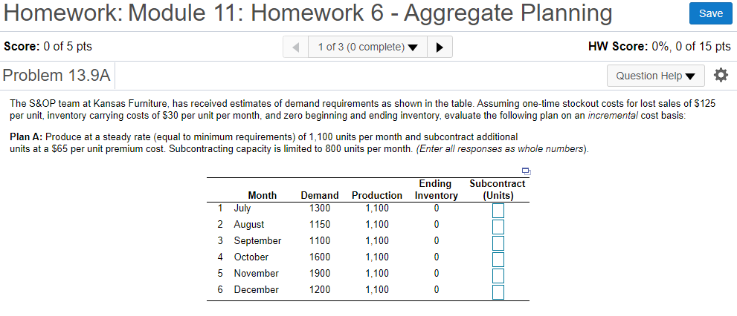
Task: Click the October demand value 1600
Action: tap(320, 257)
